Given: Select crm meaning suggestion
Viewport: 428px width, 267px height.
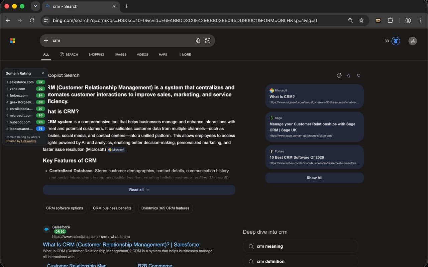Looking at the screenshot, I should pos(300,247).
